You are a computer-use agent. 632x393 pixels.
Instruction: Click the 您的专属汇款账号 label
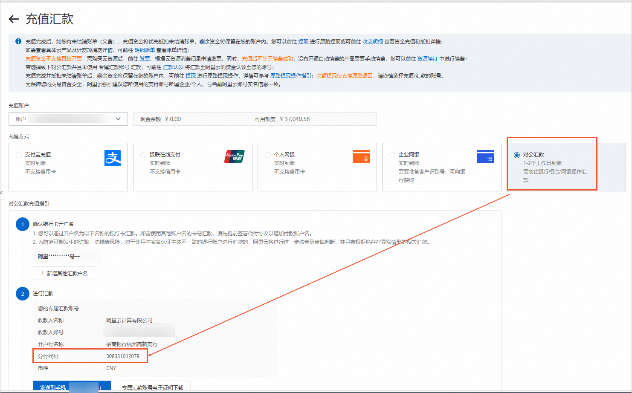(58, 308)
